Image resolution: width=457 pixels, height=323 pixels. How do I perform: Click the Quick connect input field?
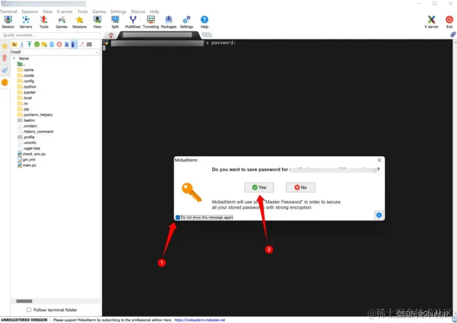pos(50,35)
